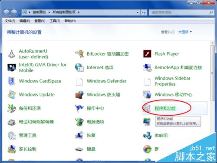Open the 操作中心 link text

tap(95, 108)
